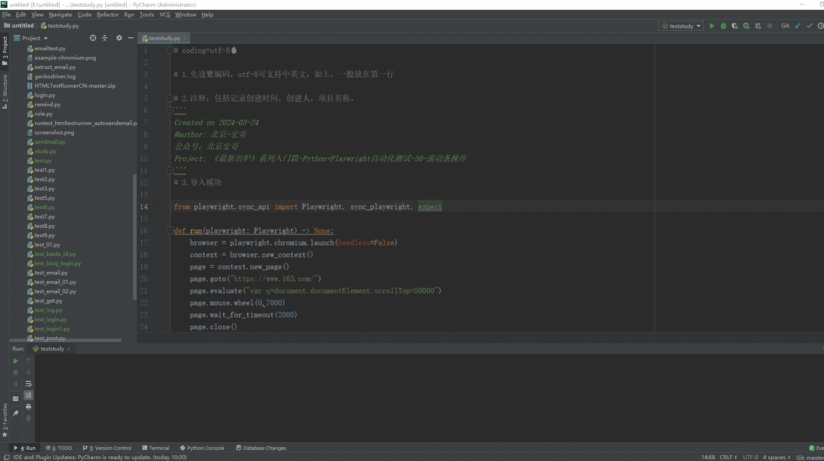Open the File menu
This screenshot has height=461, width=824.
point(6,14)
